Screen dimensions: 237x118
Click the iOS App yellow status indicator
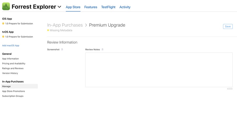coord(3,23)
